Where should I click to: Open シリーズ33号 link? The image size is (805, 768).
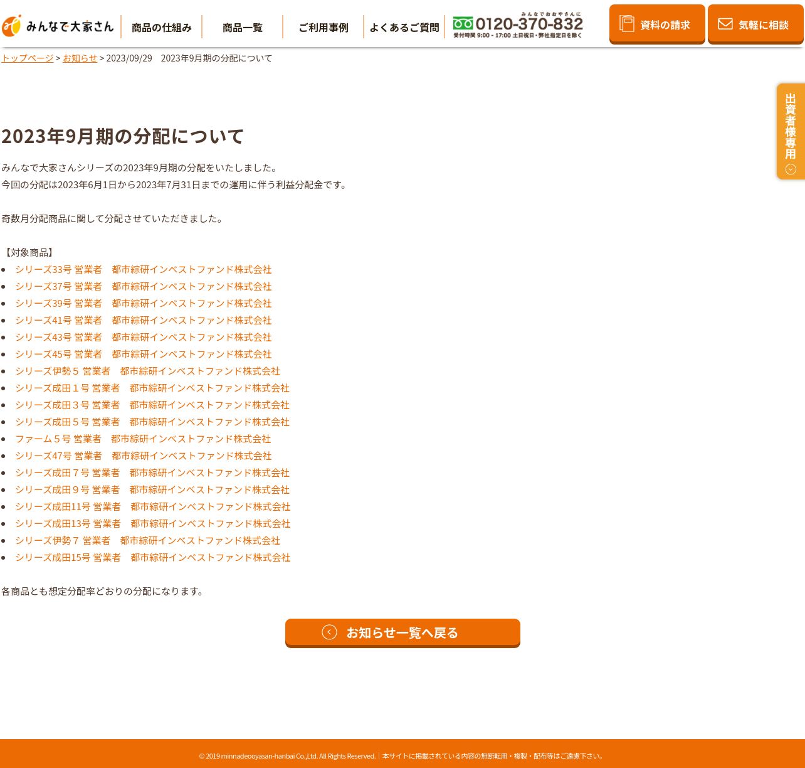pyautogui.click(x=143, y=269)
